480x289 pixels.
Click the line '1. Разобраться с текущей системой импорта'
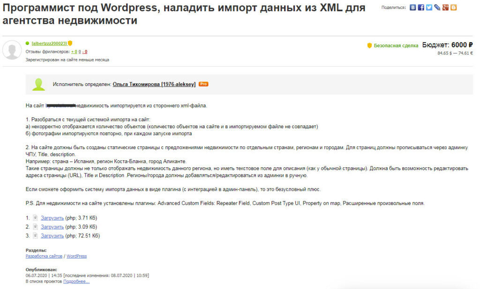88,119
